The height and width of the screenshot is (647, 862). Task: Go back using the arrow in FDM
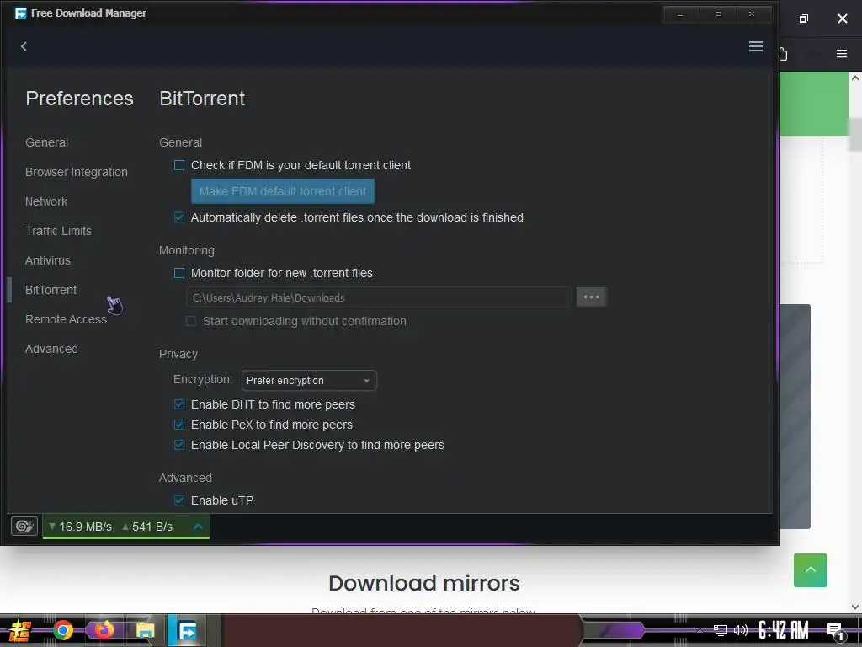pyautogui.click(x=24, y=47)
